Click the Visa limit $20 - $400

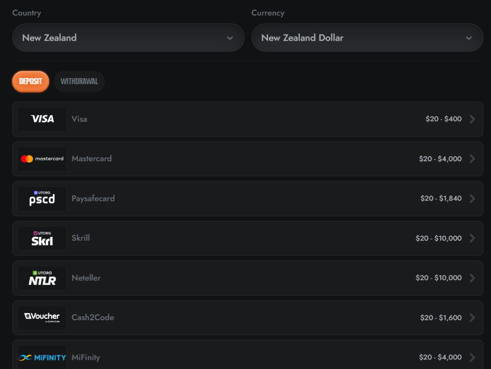pos(444,119)
